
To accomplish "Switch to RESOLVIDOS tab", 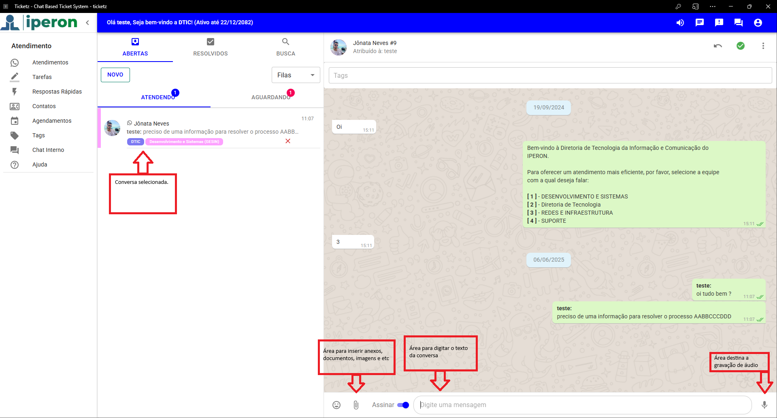I will tap(211, 47).
